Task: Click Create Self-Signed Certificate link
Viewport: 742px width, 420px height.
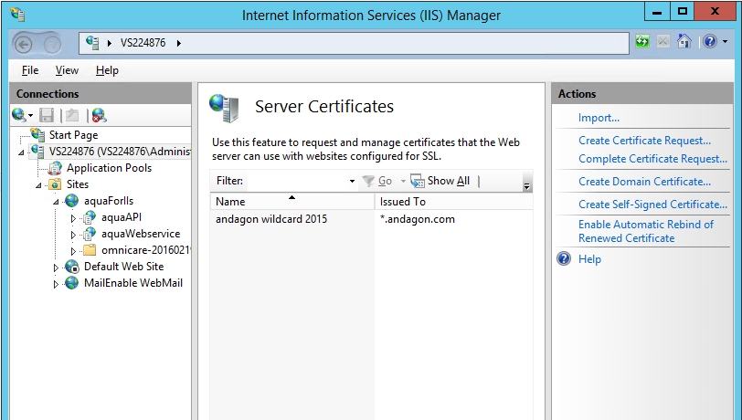Action: (x=652, y=205)
